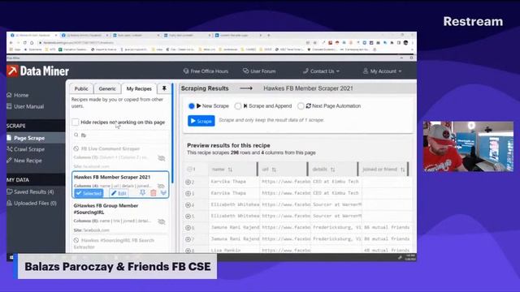Image resolution: width=520 pixels, height=292 pixels.
Task: Expand preview row 5
Action: (x=188, y=217)
